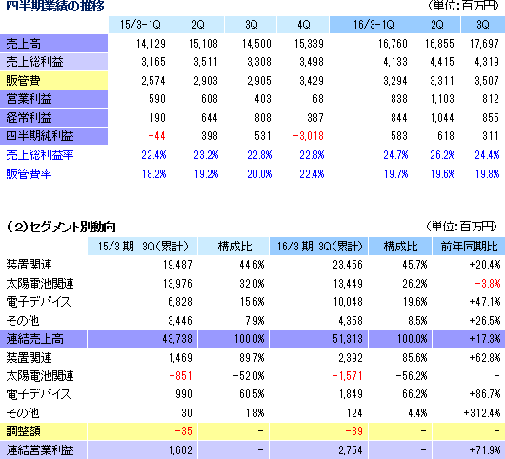
Task: Select the 15/3期 3Q(累計) column header
Action: pyautogui.click(x=142, y=247)
